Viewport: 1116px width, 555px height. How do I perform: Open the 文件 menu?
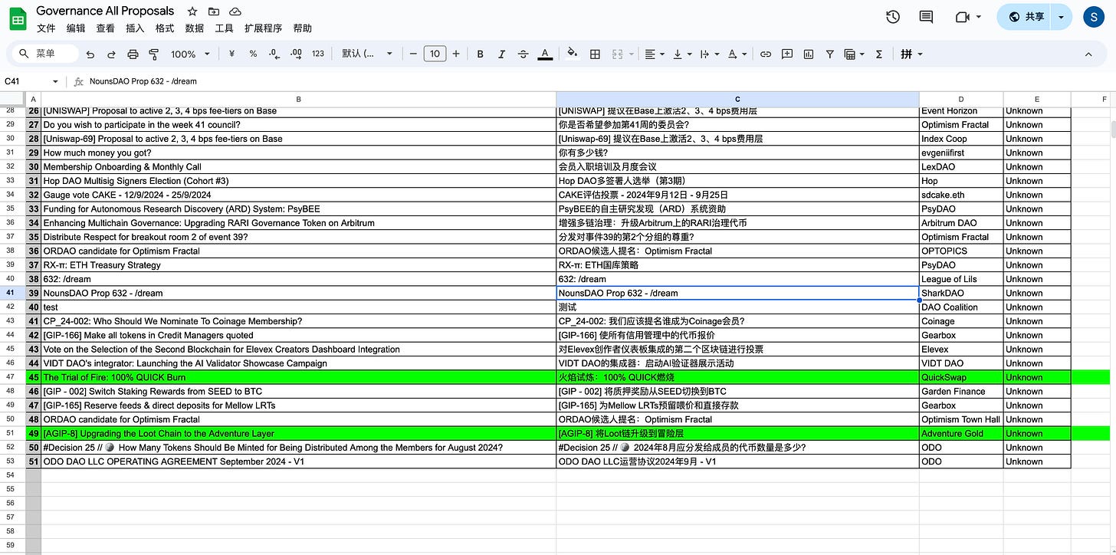(46, 28)
